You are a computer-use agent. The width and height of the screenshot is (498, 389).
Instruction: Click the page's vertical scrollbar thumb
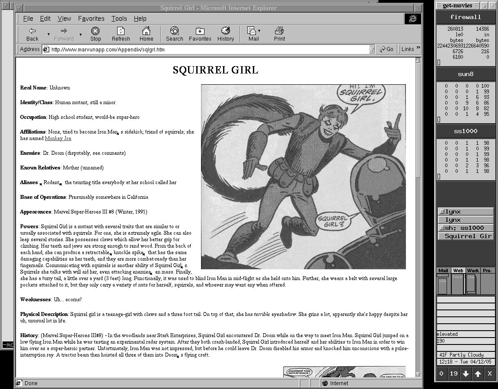[x=418, y=119]
